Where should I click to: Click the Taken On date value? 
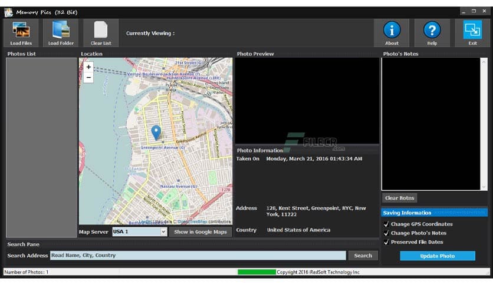click(x=314, y=159)
